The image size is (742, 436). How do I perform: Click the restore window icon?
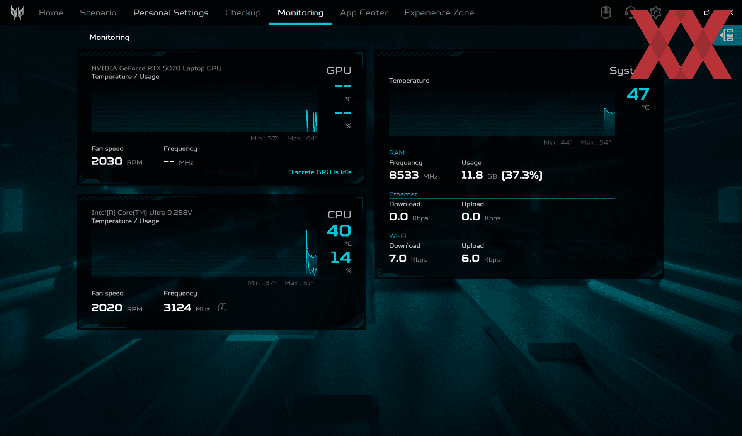pyautogui.click(x=706, y=12)
